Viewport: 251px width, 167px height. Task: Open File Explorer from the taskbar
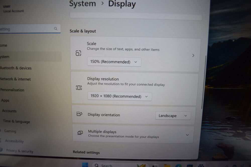167,165
